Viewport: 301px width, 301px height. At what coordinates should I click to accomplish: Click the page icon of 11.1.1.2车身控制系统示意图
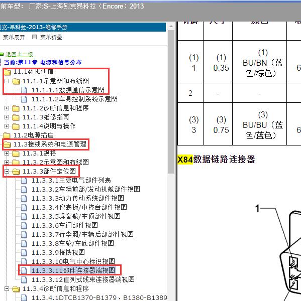click(x=24, y=99)
